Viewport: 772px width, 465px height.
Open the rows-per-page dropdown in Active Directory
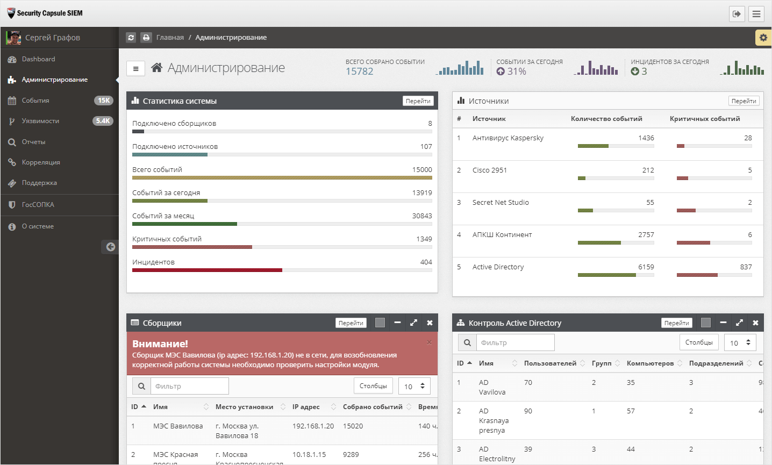[740, 342]
